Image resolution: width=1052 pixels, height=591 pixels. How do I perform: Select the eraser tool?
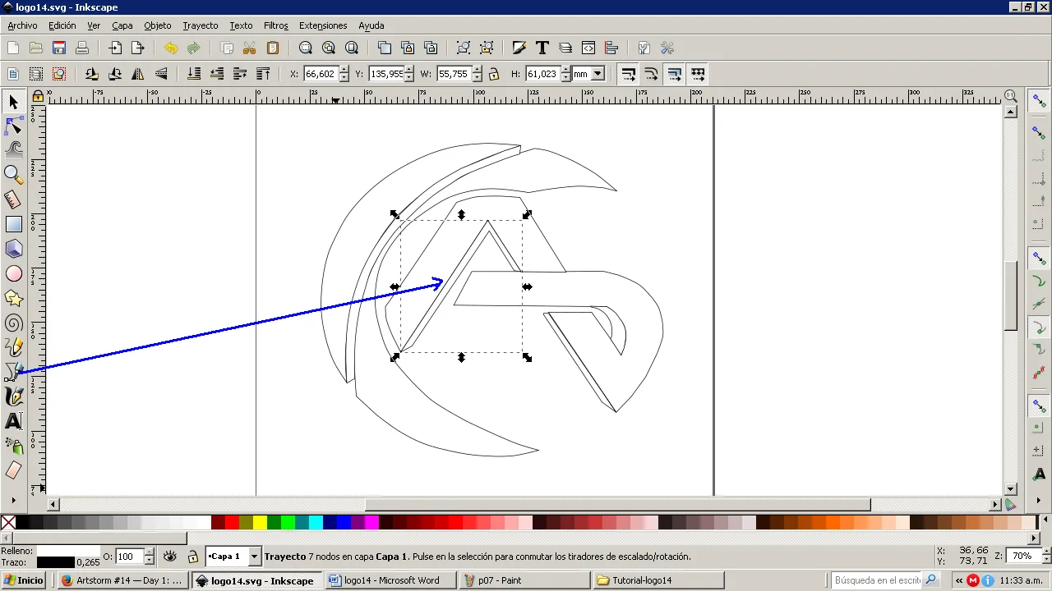(x=14, y=470)
